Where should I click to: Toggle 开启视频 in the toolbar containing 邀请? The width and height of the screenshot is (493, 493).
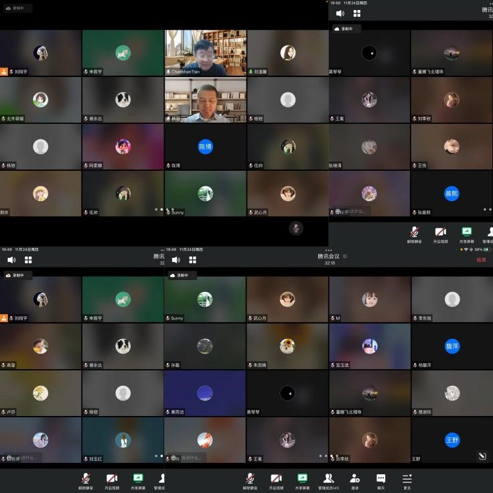(x=276, y=478)
